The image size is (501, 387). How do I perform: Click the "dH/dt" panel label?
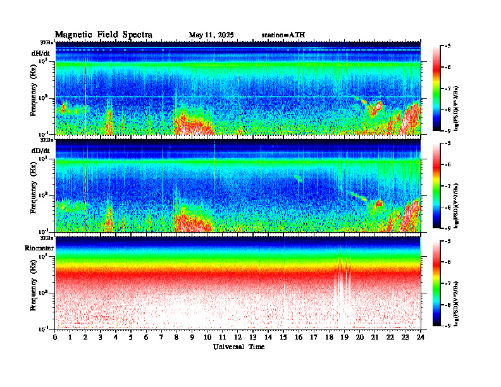point(40,52)
